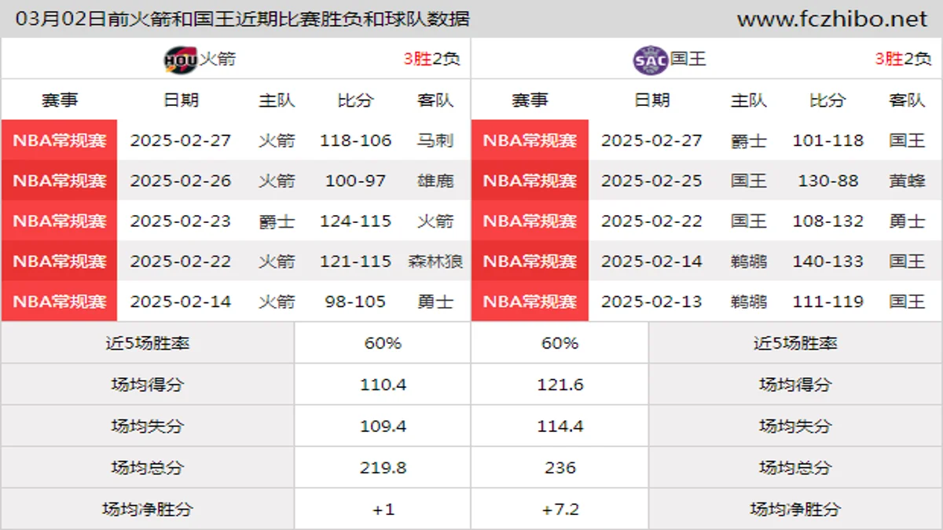Click the opponent 森林狼 in Rockets table

[x=435, y=261]
